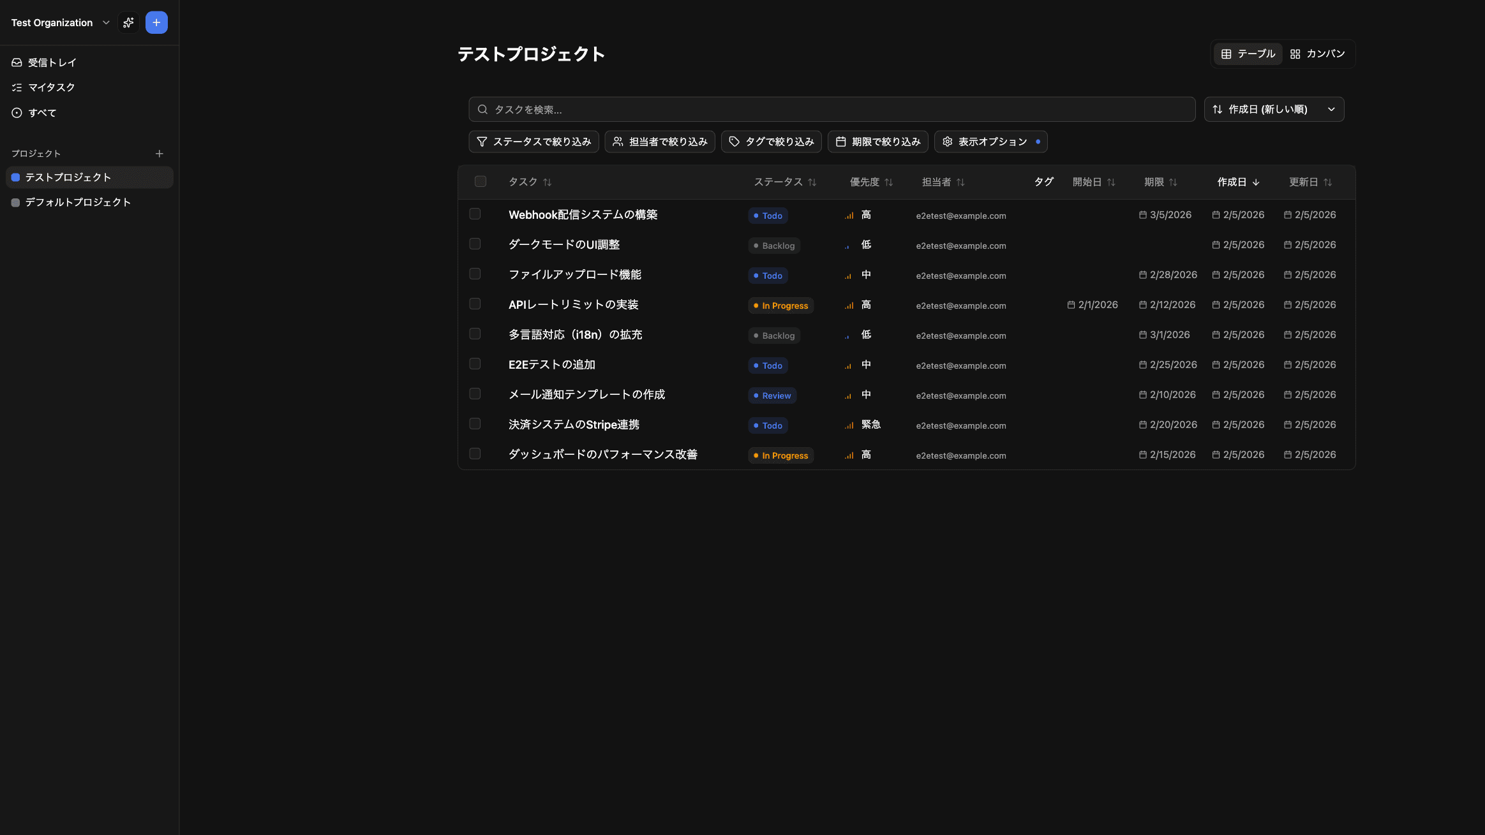The width and height of the screenshot is (1485, 835).
Task: Add a new project with the プロジェクト plus icon
Action: pos(160,153)
